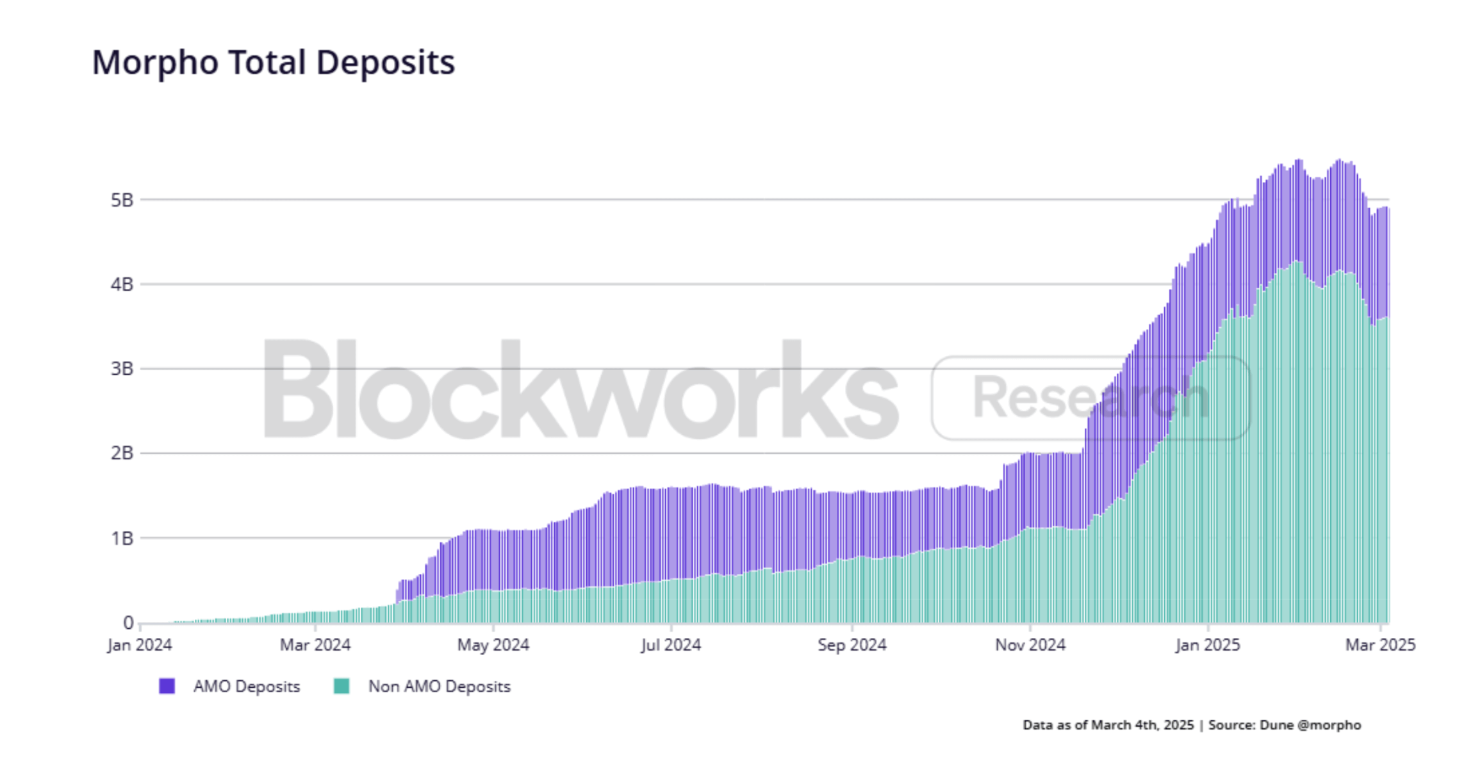Click the 3B y-axis label
The width and height of the screenshot is (1475, 780).
122,369
